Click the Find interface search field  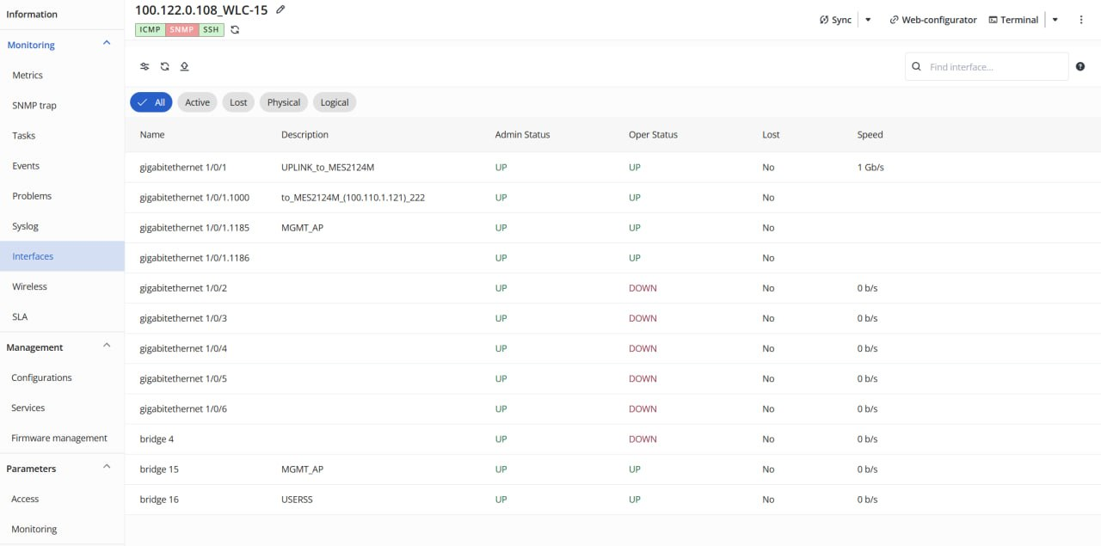pos(993,66)
